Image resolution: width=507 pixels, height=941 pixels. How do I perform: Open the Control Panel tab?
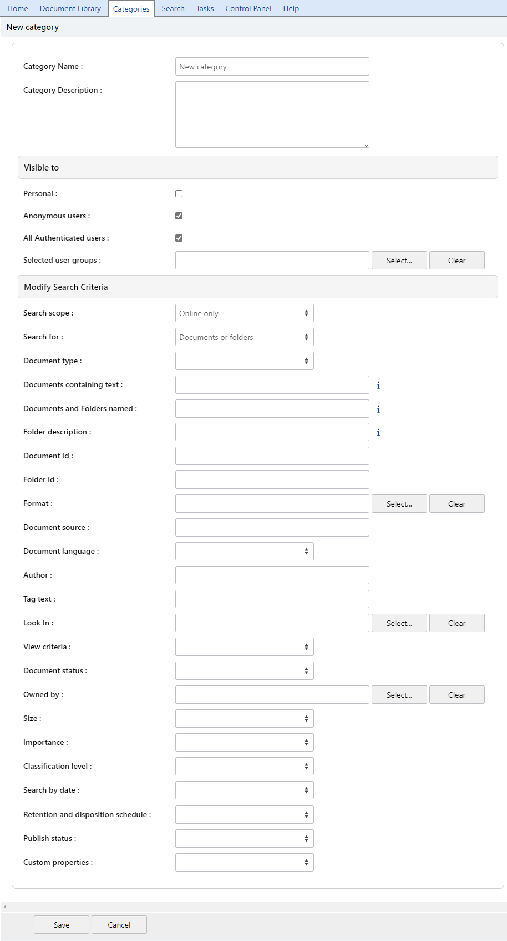249,8
